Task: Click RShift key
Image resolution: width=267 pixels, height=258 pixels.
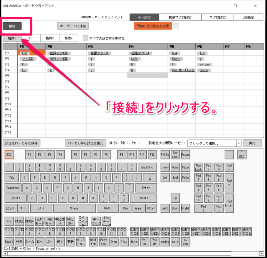Action: [143, 198]
